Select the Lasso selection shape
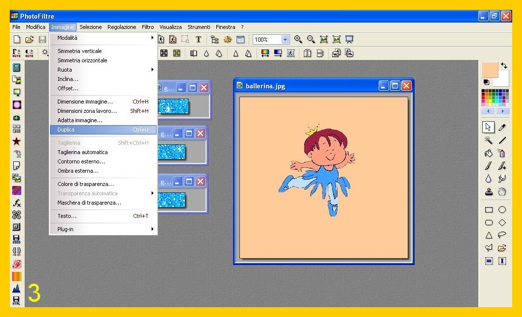The width and height of the screenshot is (522, 317). point(502,235)
